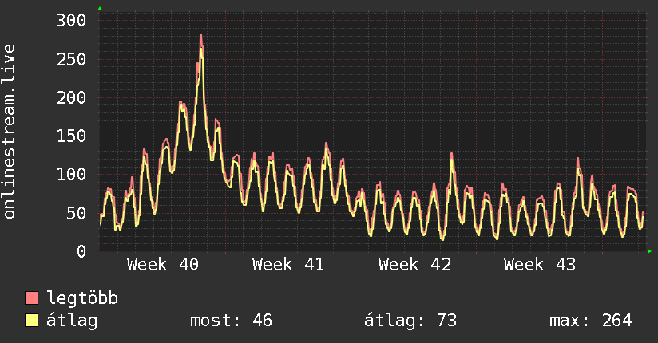Click the átlag: 73 statistic
Screen dimensions: 658x343
pos(410,321)
